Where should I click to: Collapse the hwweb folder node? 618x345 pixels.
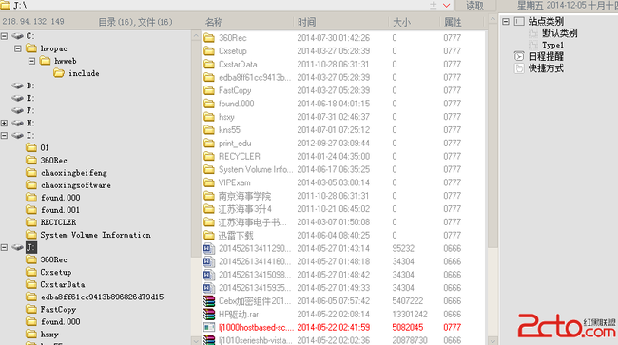point(32,61)
